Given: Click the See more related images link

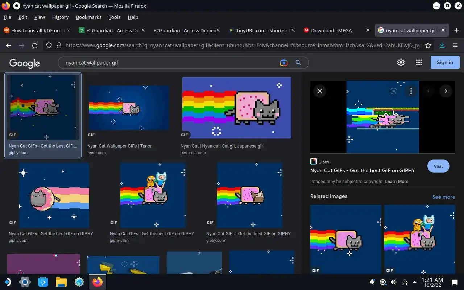Looking at the screenshot, I should pyautogui.click(x=443, y=197).
